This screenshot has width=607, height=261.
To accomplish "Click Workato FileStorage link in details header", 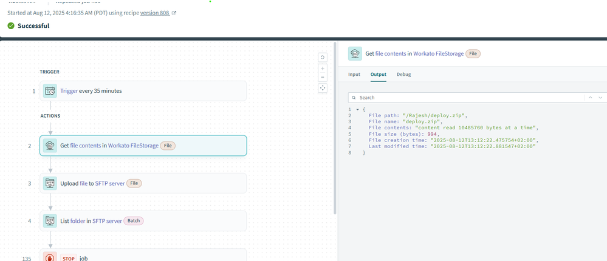I will pyautogui.click(x=438, y=54).
